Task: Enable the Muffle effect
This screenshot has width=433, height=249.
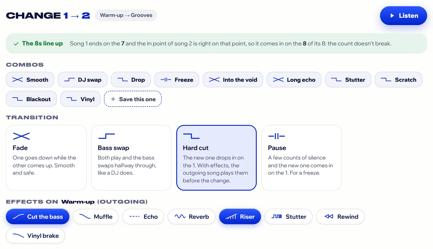Action: [x=96, y=217]
